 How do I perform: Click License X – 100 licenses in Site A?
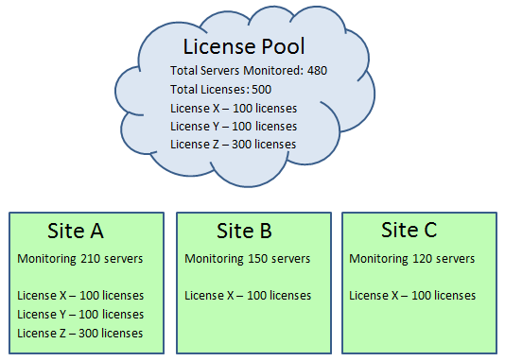(x=80, y=296)
